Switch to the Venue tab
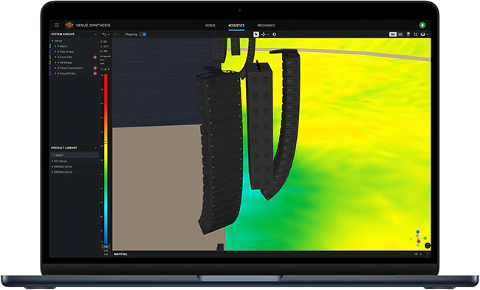480x290 pixels. coord(210,25)
